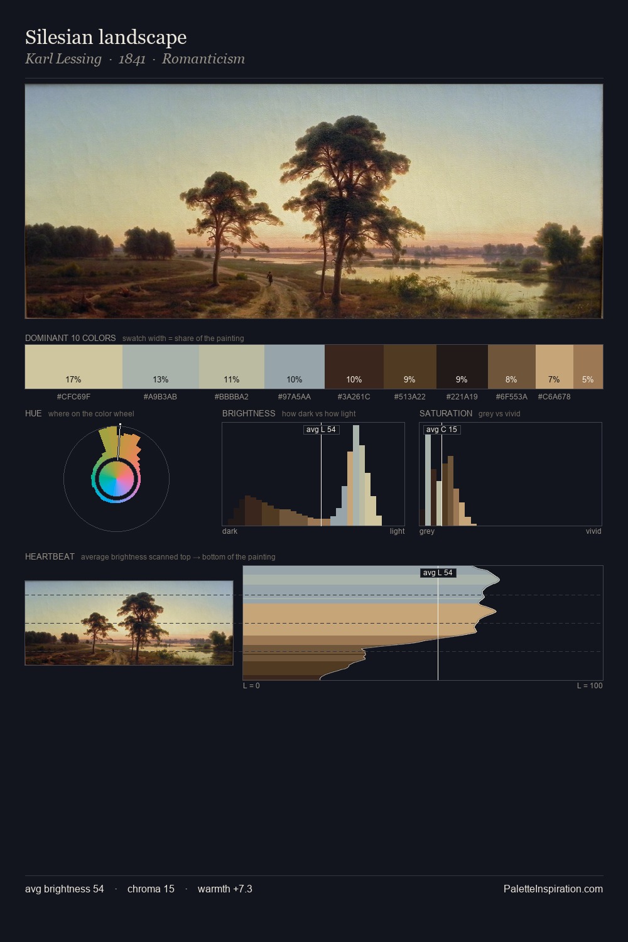Image resolution: width=628 pixels, height=942 pixels.
Task: Click the #3A261C dark brown swatch
Action: (x=354, y=367)
